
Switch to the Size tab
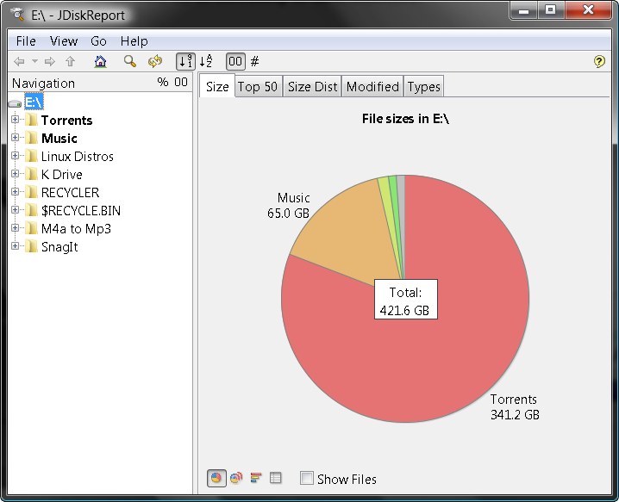click(x=217, y=86)
